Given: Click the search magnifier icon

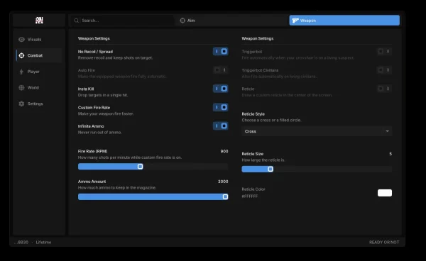Looking at the screenshot, I should coord(77,21).
